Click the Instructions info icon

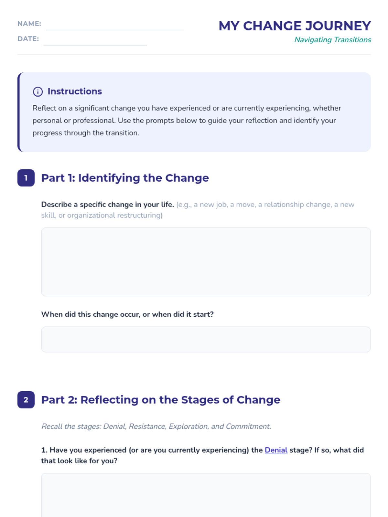[38, 92]
